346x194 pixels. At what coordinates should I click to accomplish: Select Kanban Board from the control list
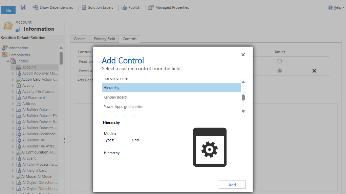pos(115,97)
